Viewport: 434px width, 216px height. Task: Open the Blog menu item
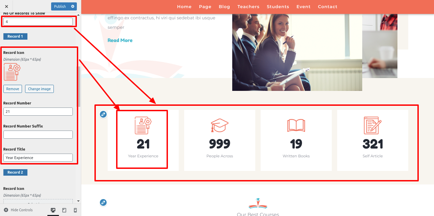point(224,7)
